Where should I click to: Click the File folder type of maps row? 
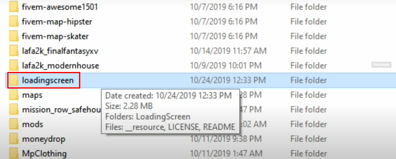[x=309, y=95]
